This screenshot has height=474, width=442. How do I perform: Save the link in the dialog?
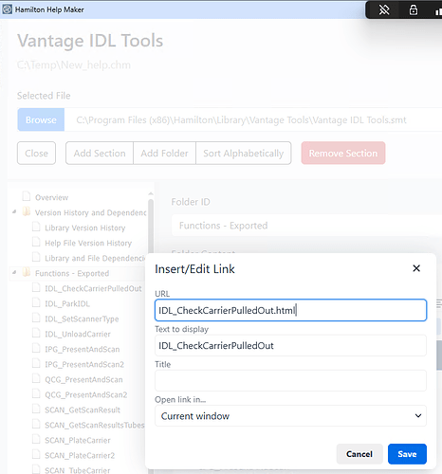pyautogui.click(x=407, y=454)
